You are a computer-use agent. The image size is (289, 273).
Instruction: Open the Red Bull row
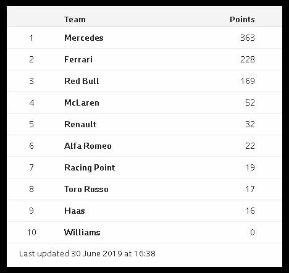coord(144,81)
